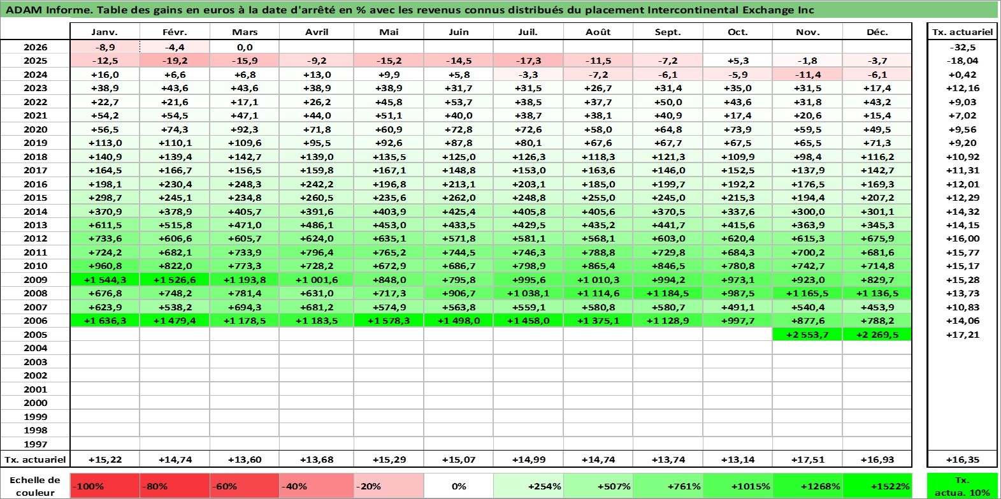The width and height of the screenshot is (1001, 499).
Task: Click the +1522% green color scale swatch
Action: click(877, 486)
